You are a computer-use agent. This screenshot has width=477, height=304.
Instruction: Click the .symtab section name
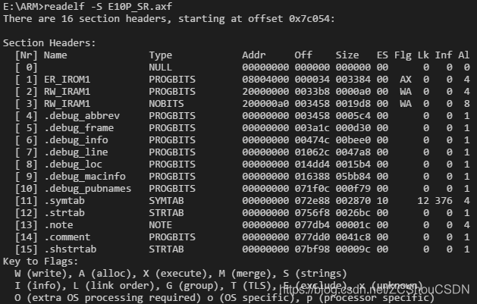tap(64, 200)
